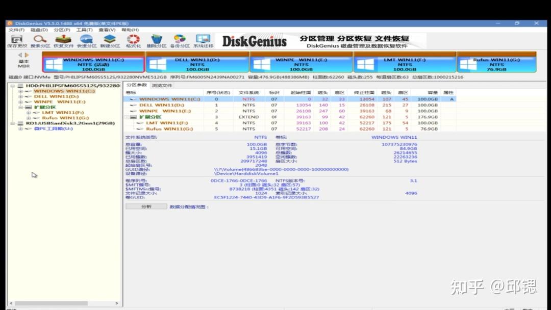The height and width of the screenshot is (310, 551).
Task: Click the DiskGenius logo banner
Action: pyautogui.click(x=320, y=41)
